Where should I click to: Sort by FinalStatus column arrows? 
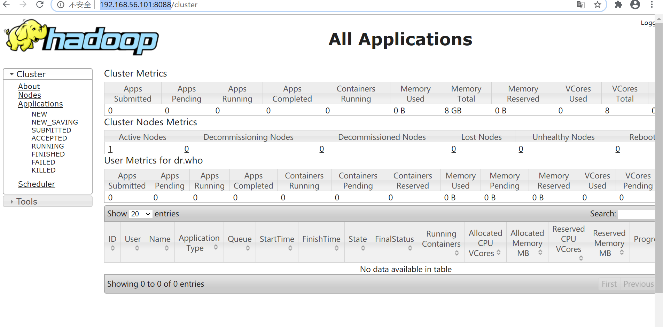(x=410, y=248)
